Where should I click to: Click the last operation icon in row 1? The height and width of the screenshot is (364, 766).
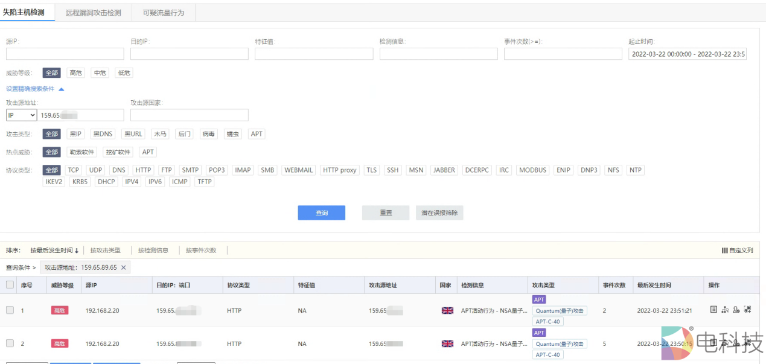(747, 310)
